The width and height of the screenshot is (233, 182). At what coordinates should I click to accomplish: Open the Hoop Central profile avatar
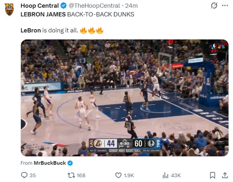tap(10, 9)
